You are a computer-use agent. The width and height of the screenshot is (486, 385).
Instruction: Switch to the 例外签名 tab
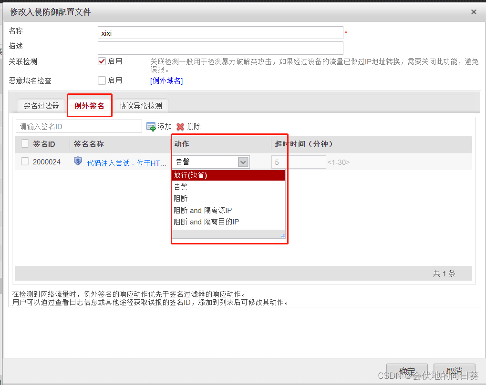point(89,106)
